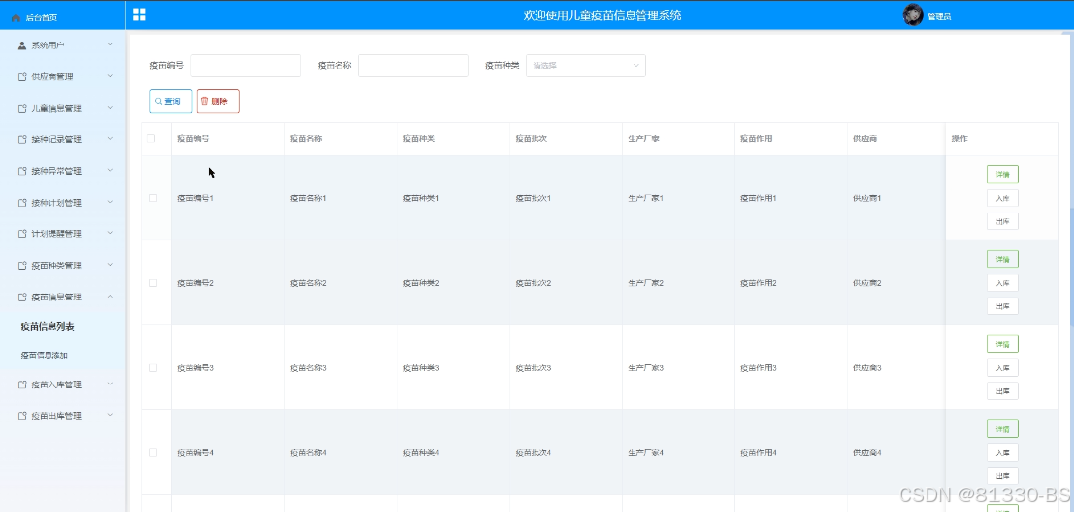Click the 管理员 user name in header

(x=939, y=17)
